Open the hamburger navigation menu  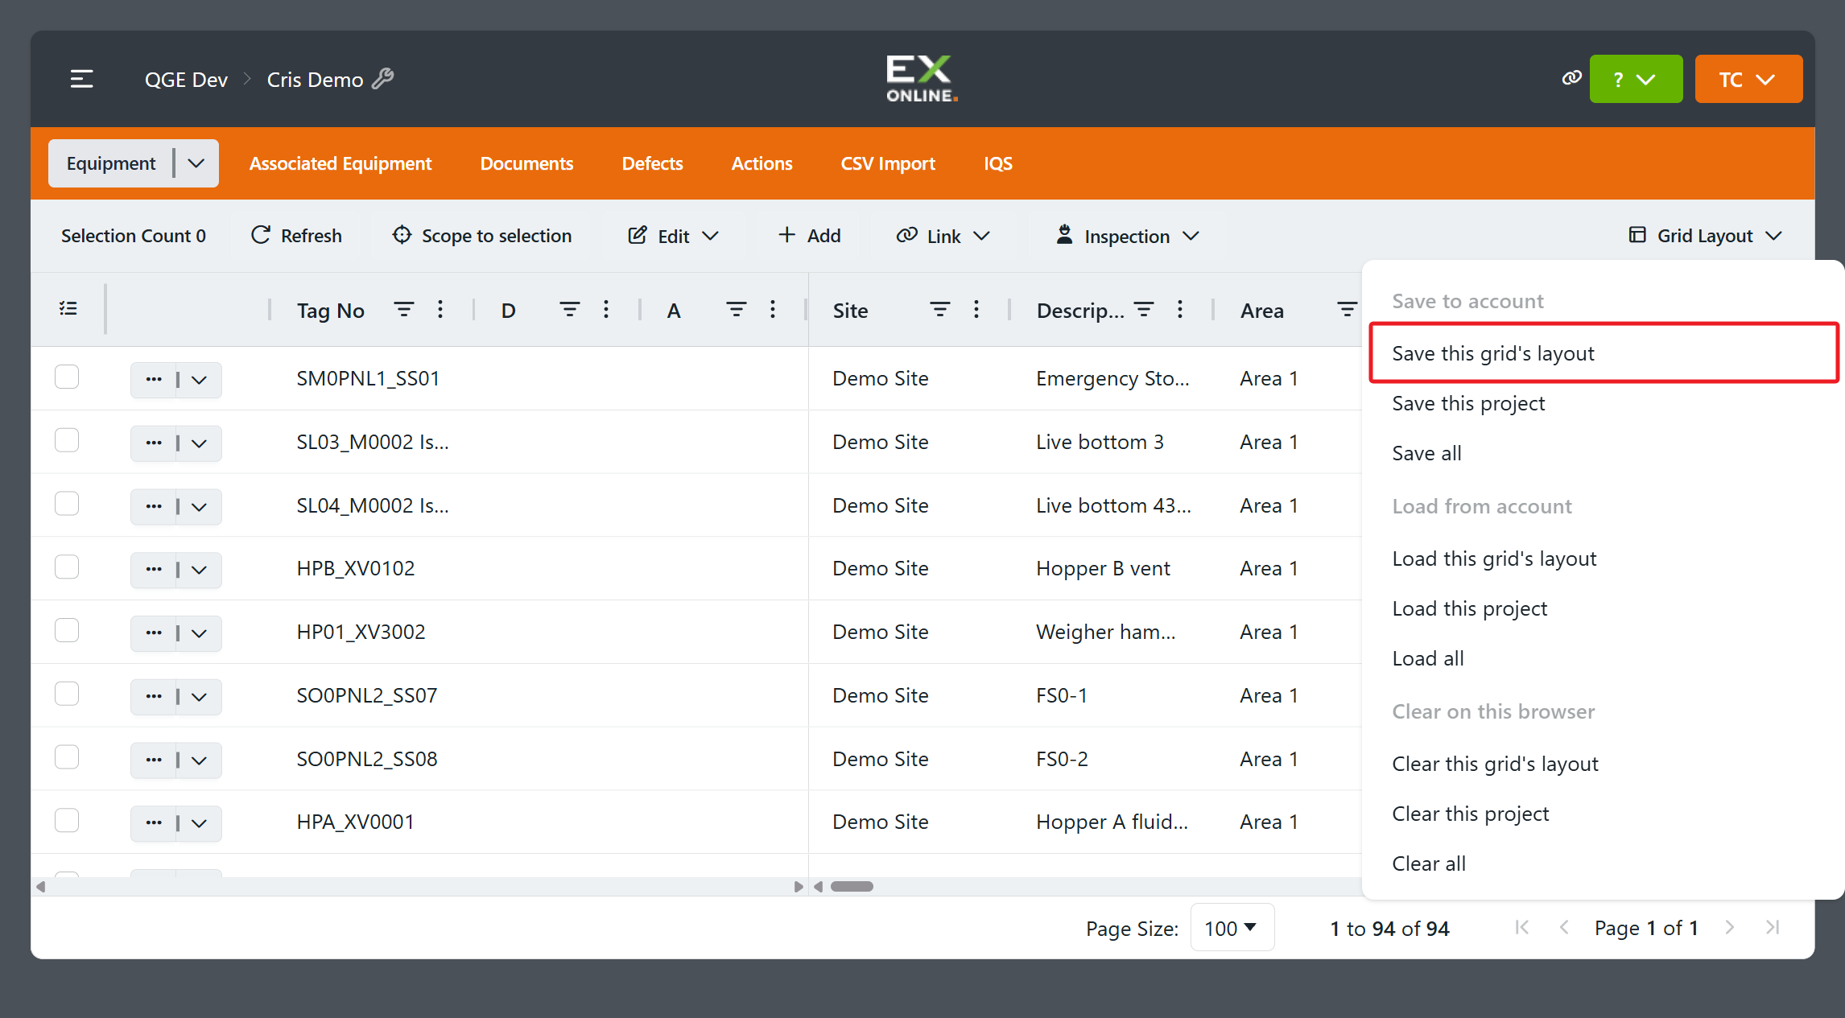click(81, 79)
